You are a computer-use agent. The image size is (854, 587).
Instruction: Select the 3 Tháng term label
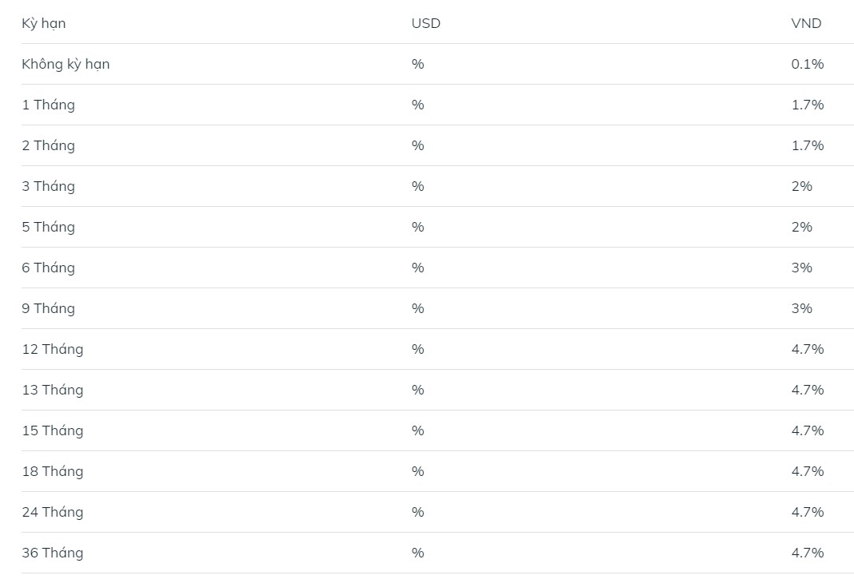49,186
